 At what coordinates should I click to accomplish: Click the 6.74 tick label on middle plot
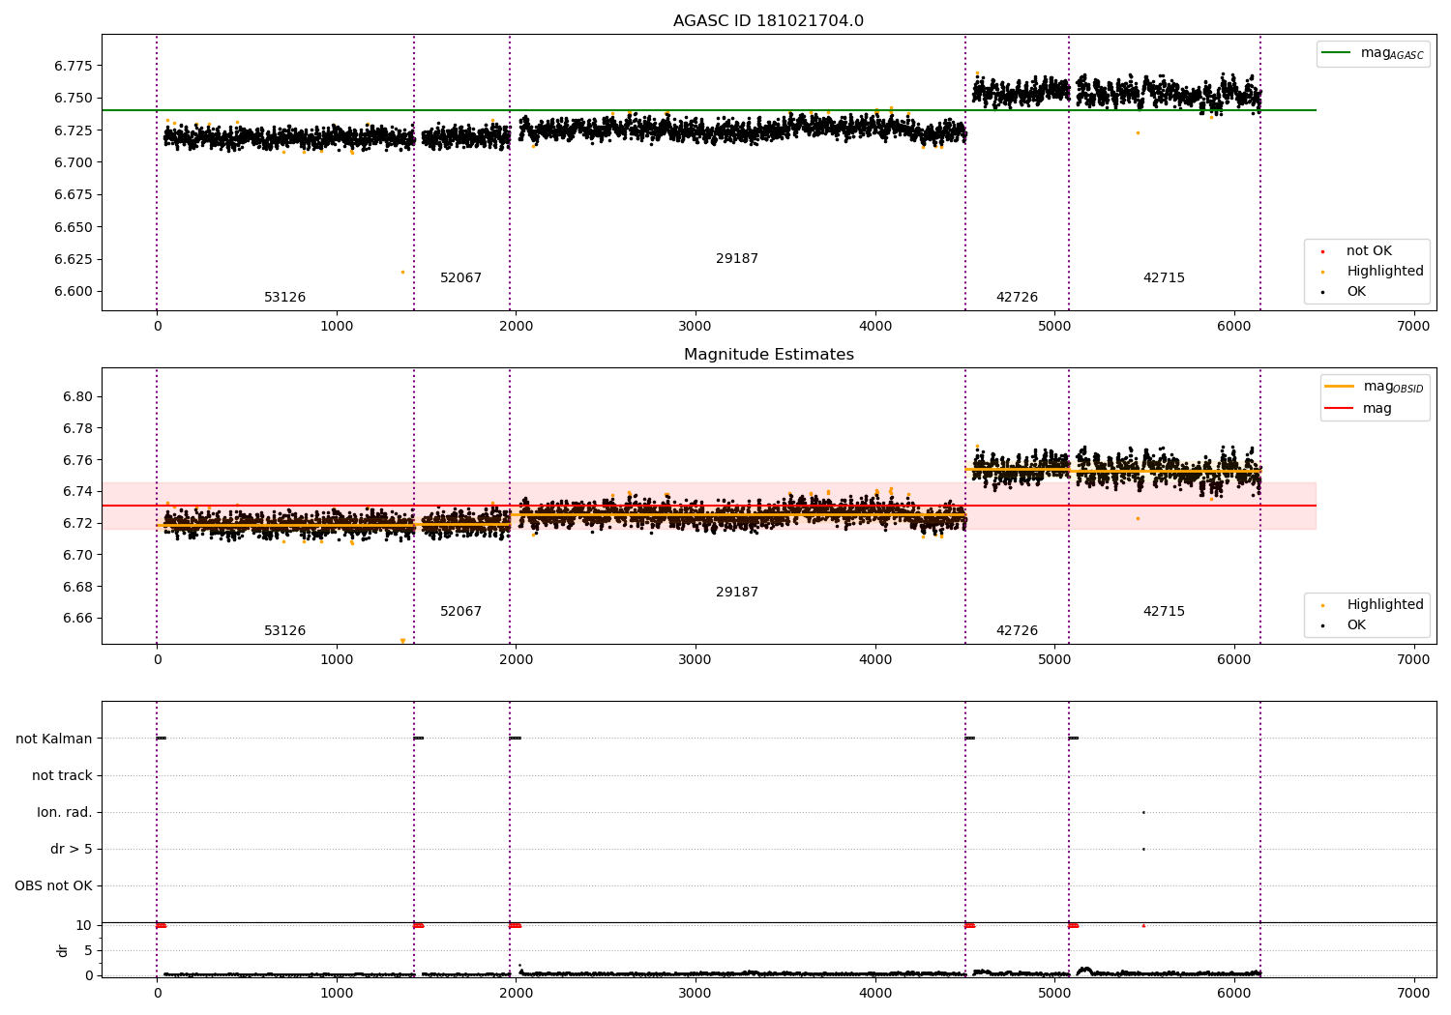click(x=77, y=491)
